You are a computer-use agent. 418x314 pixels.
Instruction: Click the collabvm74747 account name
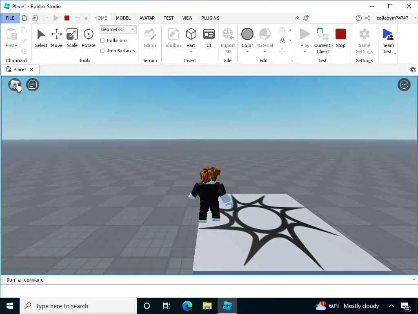tap(392, 18)
